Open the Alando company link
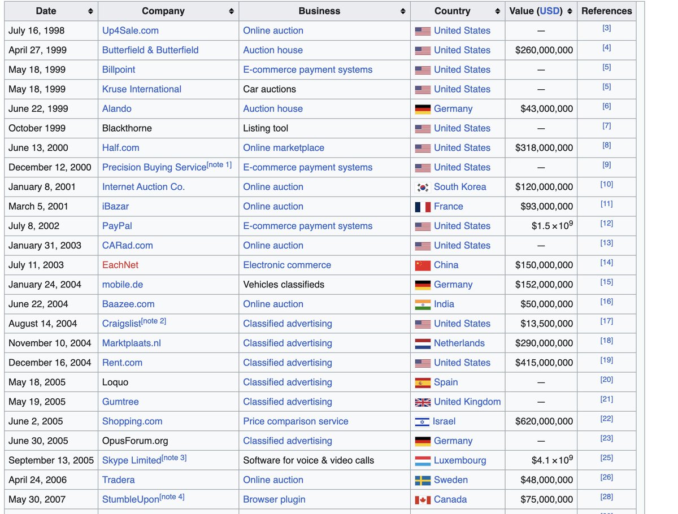 (117, 108)
